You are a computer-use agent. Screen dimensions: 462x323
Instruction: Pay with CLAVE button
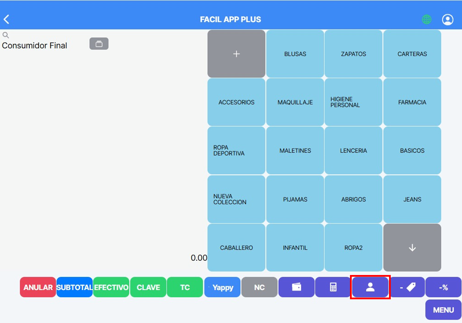pos(148,287)
